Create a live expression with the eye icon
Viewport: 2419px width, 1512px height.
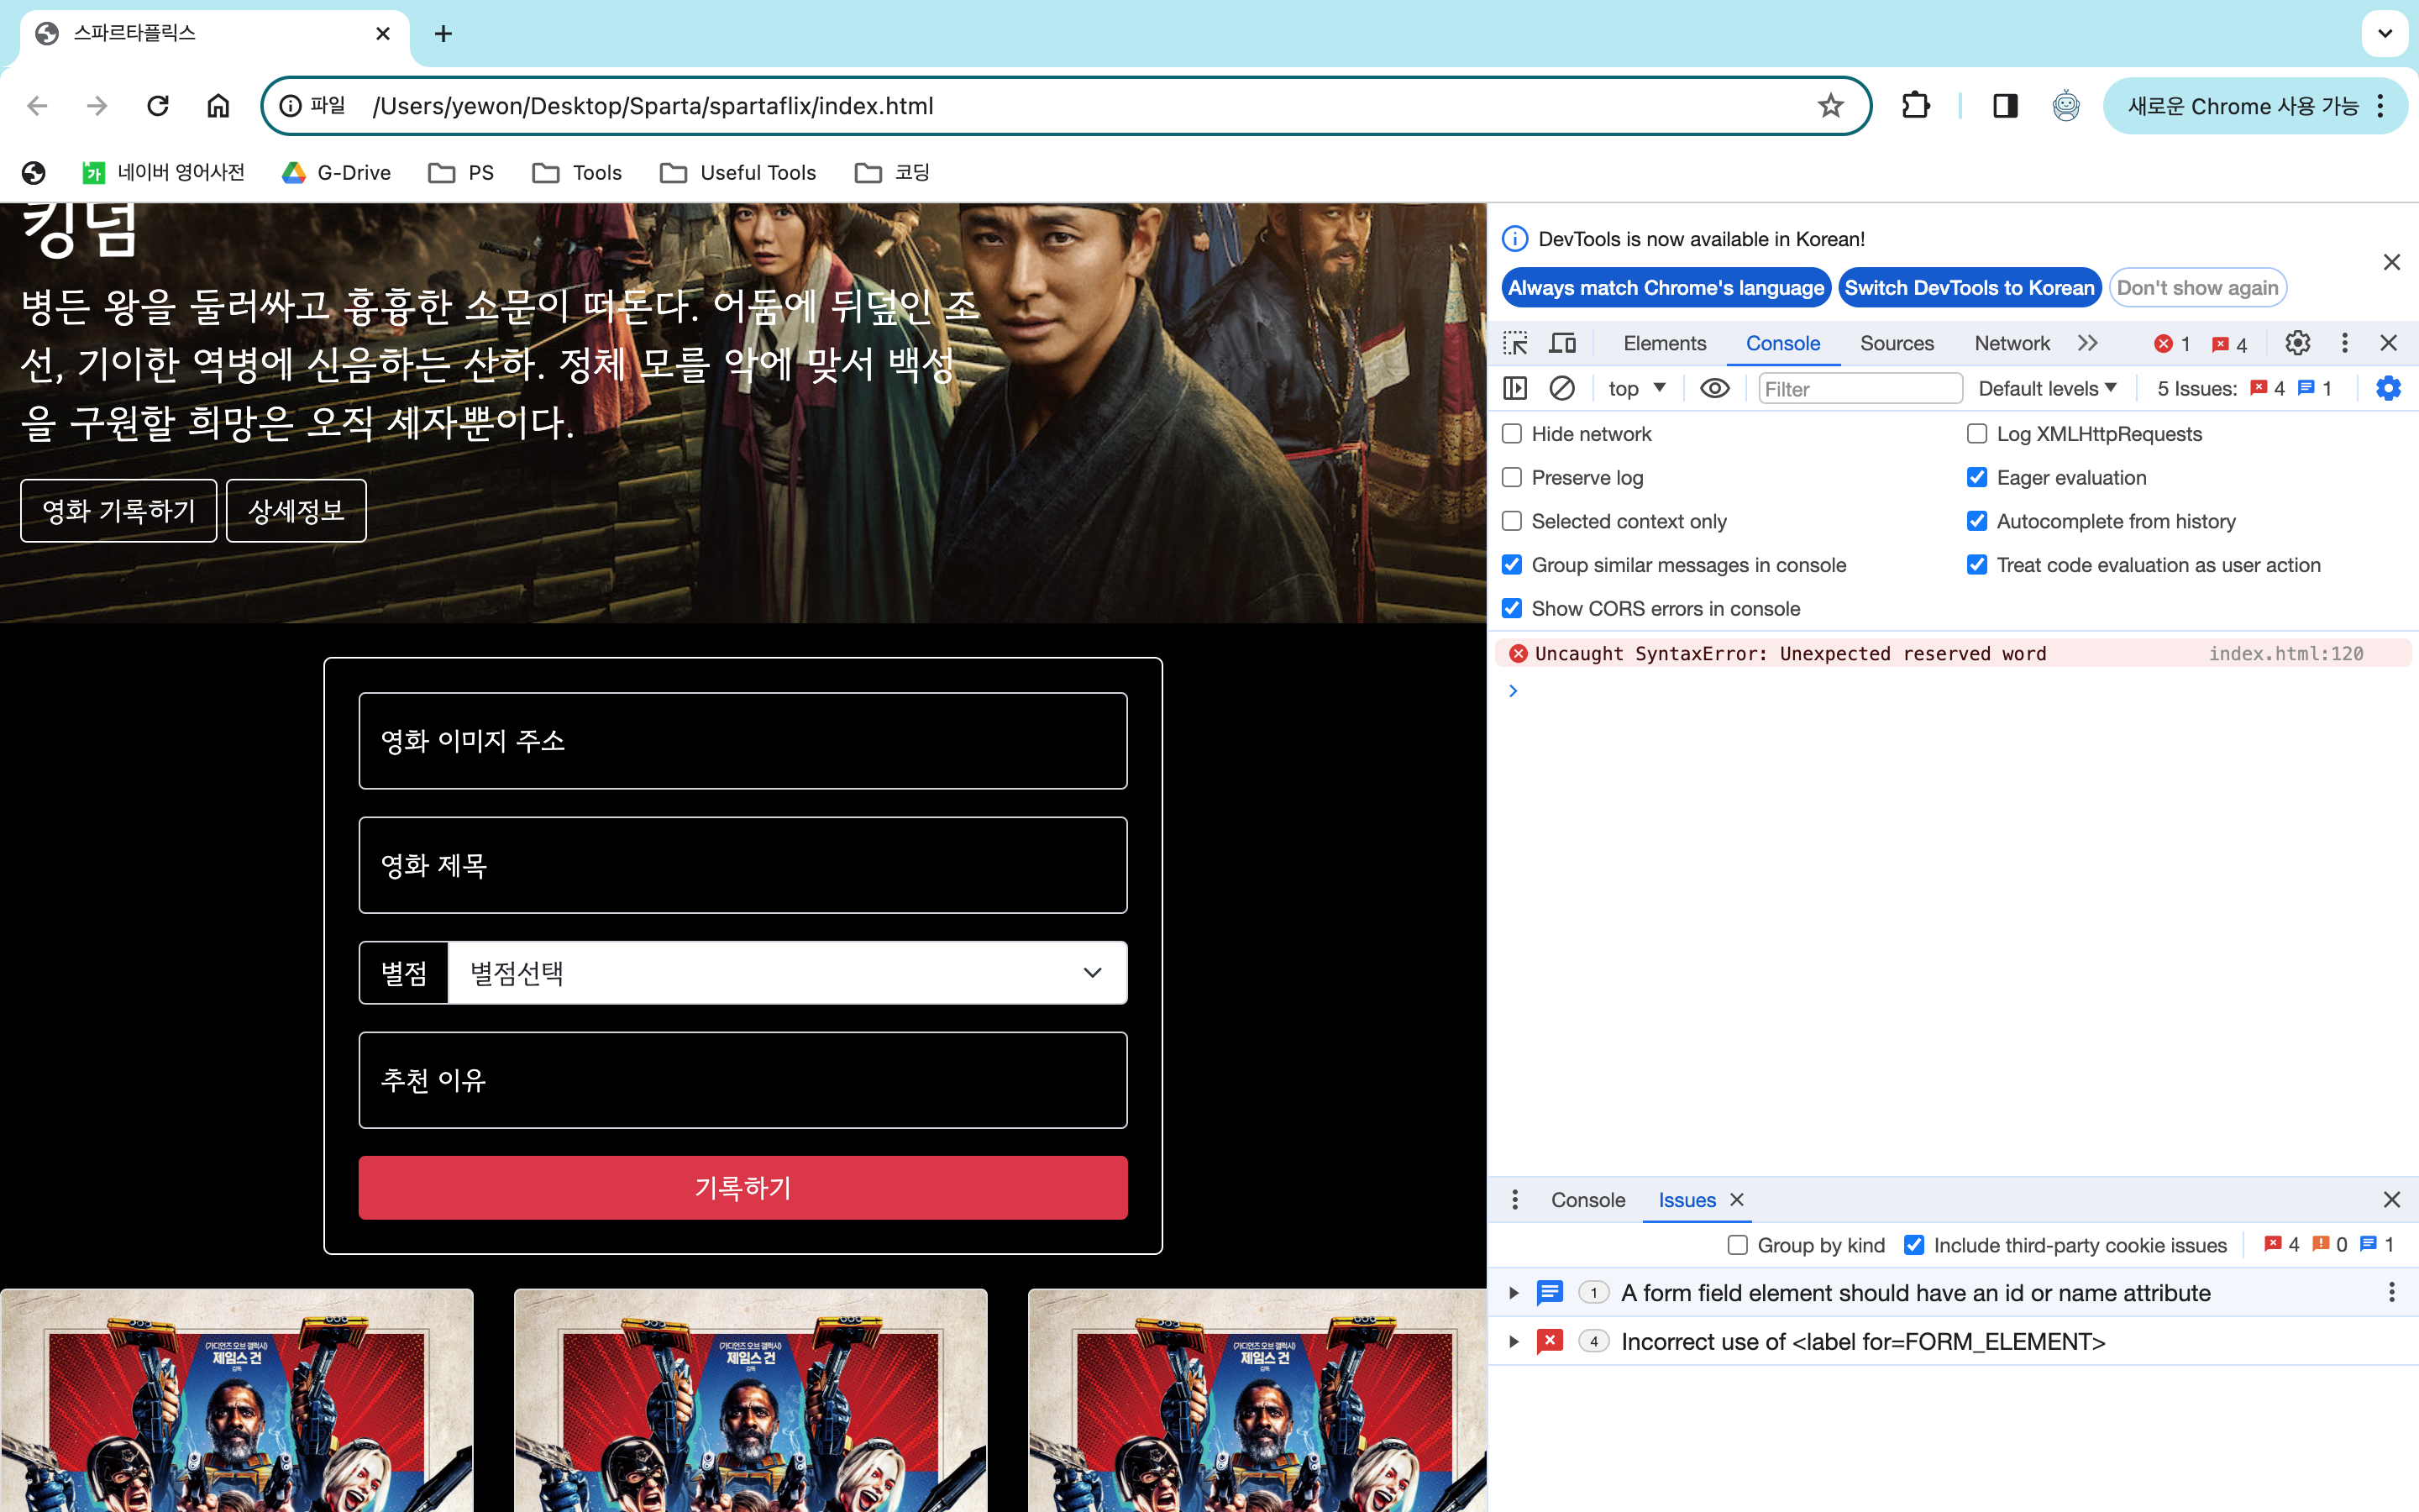(x=1714, y=388)
